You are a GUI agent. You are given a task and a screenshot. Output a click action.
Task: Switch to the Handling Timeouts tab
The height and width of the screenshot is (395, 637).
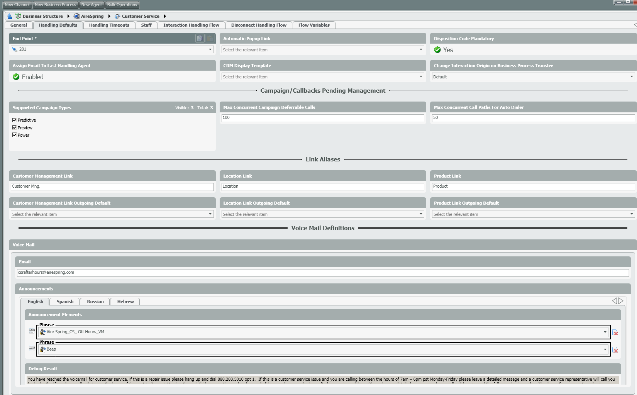tap(109, 25)
